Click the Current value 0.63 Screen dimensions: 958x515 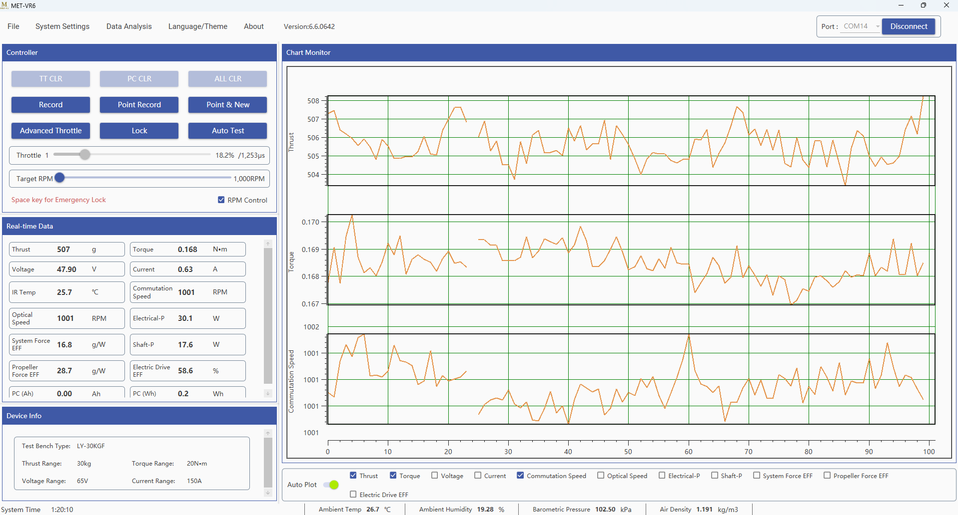[185, 269]
